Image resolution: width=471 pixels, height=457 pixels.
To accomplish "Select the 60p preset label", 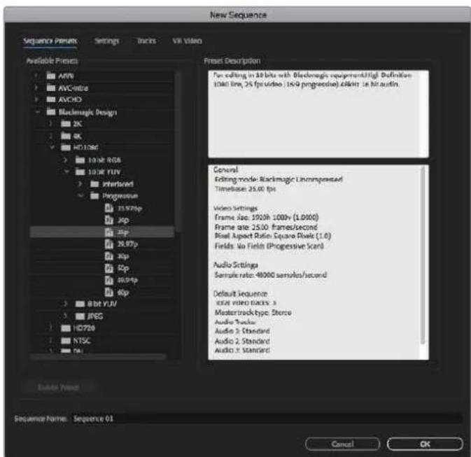I will pos(123,293).
